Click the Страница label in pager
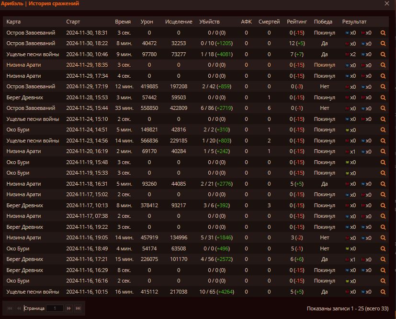 tap(34, 308)
